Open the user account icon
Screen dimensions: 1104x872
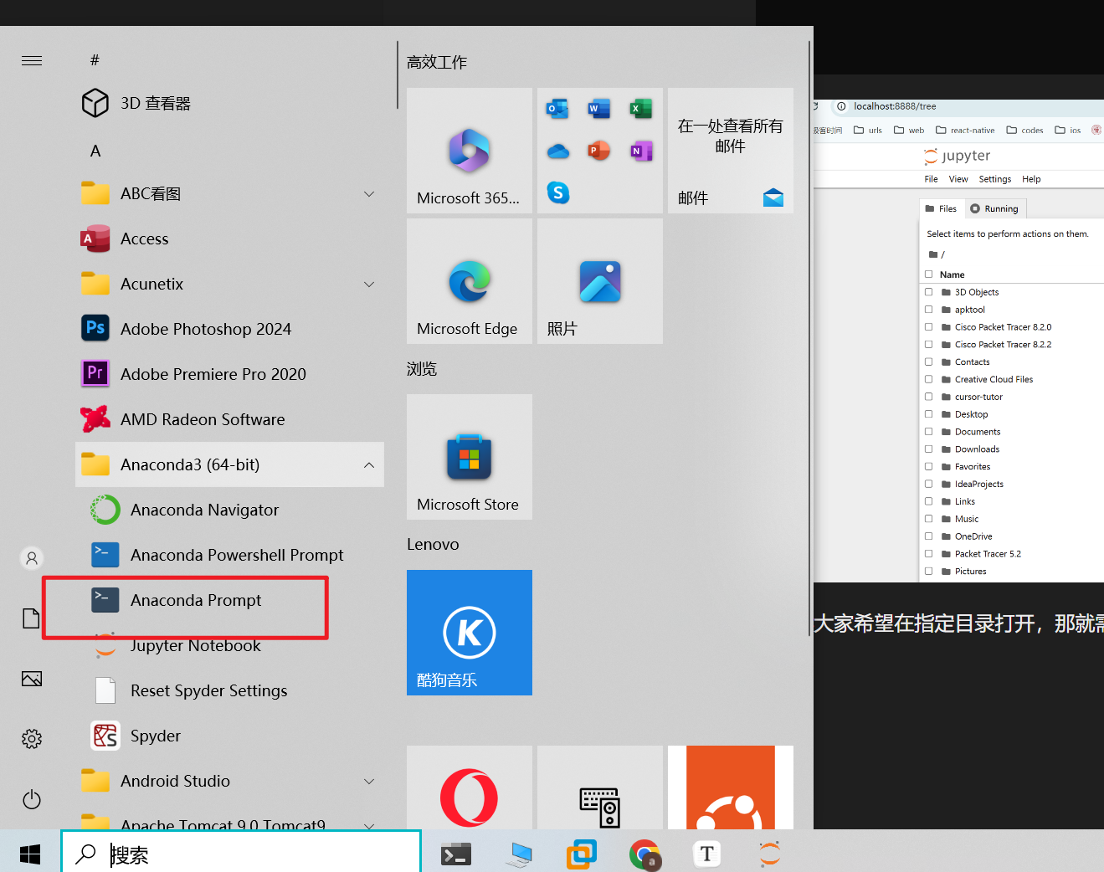(x=32, y=558)
